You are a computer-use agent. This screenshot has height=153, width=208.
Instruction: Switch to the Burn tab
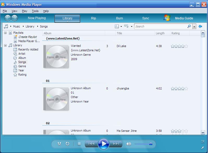[x=119, y=18]
